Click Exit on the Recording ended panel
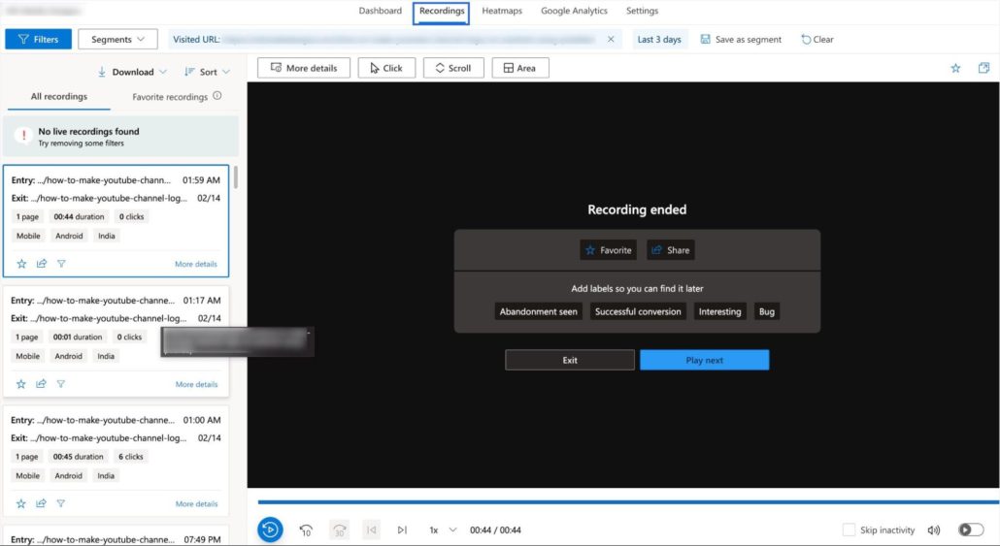Viewport: 1000px width, 546px height. [x=570, y=360]
